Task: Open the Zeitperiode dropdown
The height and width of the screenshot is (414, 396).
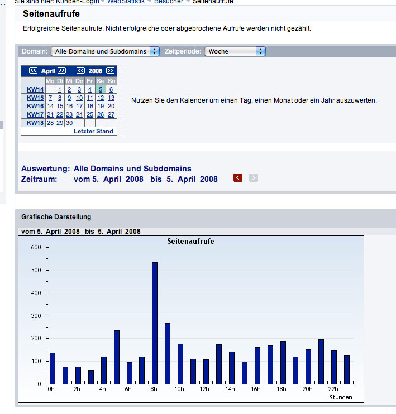Action: [x=235, y=51]
